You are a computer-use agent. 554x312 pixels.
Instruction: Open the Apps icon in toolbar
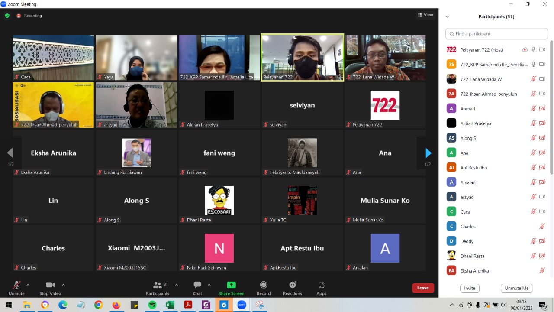tap(321, 285)
